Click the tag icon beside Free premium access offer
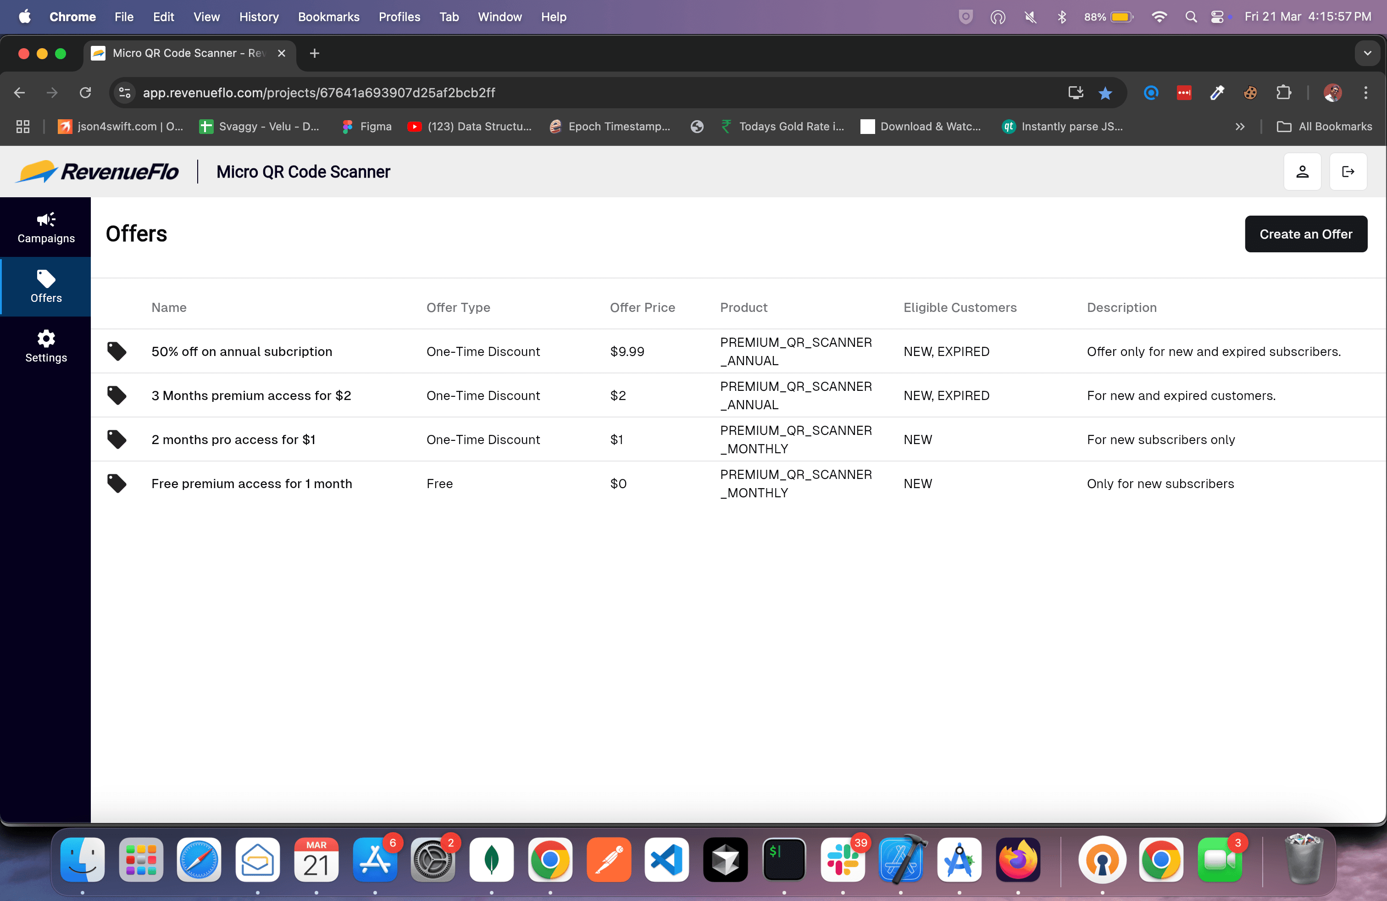 click(117, 483)
